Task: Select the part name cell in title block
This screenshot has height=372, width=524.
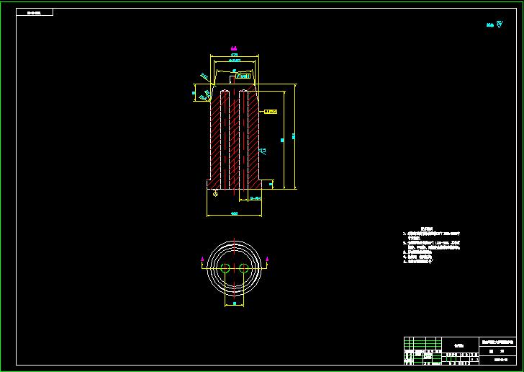Action: tap(460, 345)
